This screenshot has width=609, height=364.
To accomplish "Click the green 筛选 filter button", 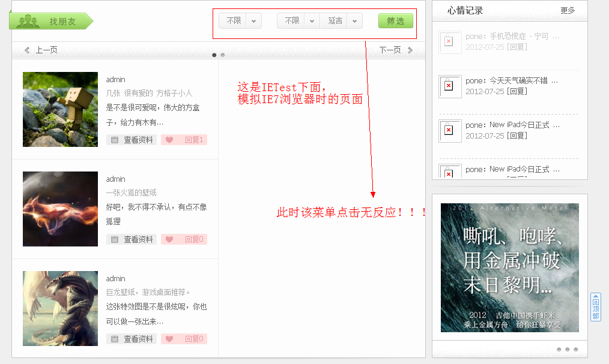I will pos(395,21).
